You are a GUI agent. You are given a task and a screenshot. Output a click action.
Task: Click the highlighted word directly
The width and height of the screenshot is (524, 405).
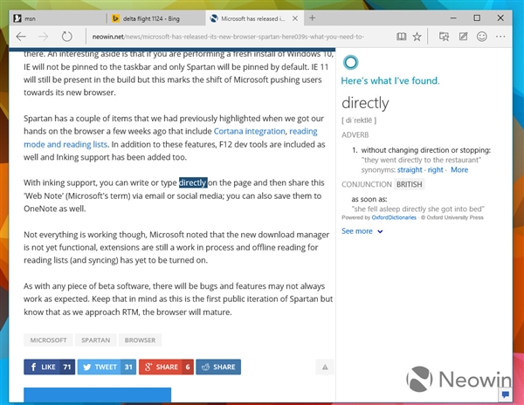click(193, 182)
